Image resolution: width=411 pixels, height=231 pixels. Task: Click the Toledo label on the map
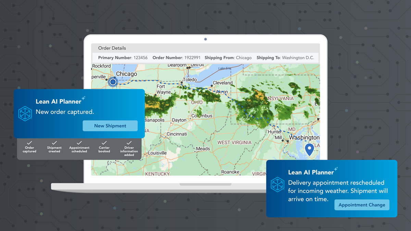[190, 79]
